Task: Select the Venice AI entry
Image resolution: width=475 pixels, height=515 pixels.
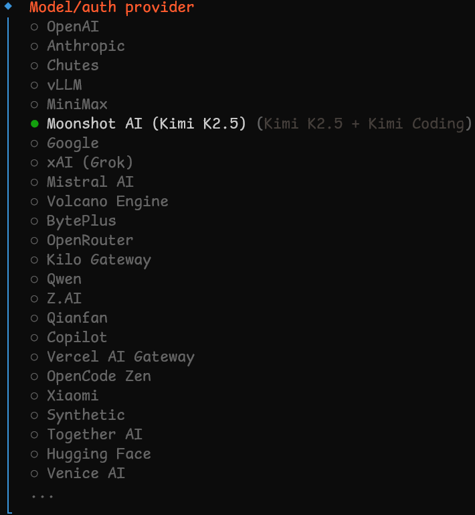Action: [86, 473]
